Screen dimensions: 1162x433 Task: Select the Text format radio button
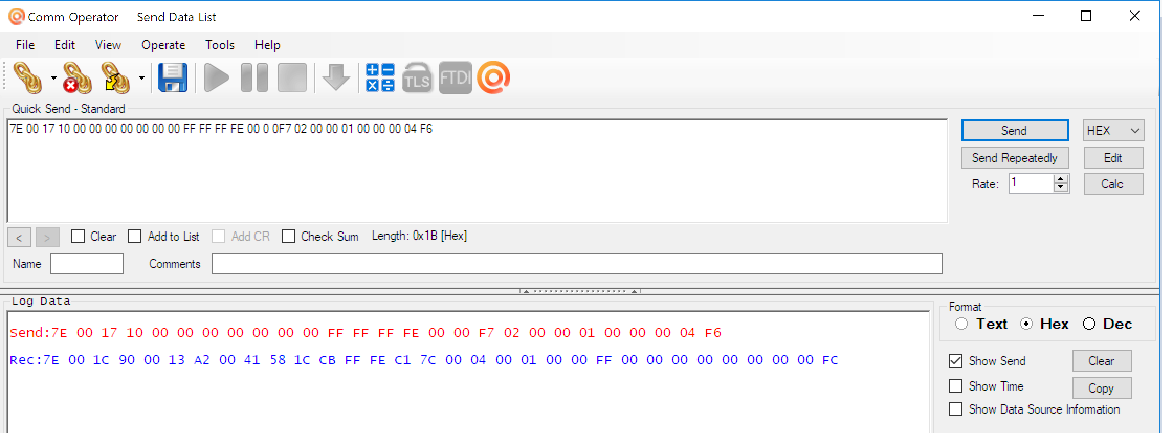click(x=961, y=324)
